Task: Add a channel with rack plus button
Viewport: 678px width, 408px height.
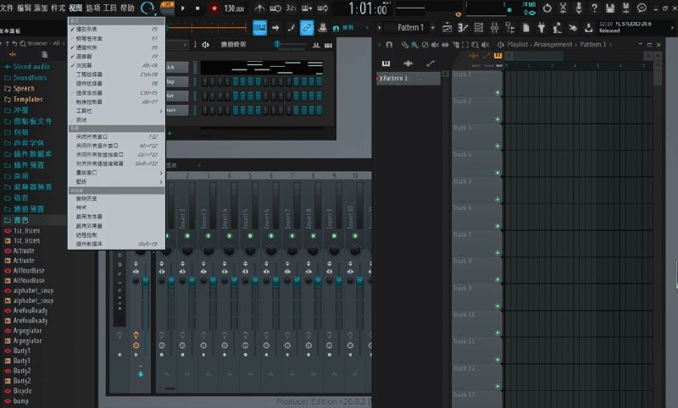Action: click(x=170, y=134)
